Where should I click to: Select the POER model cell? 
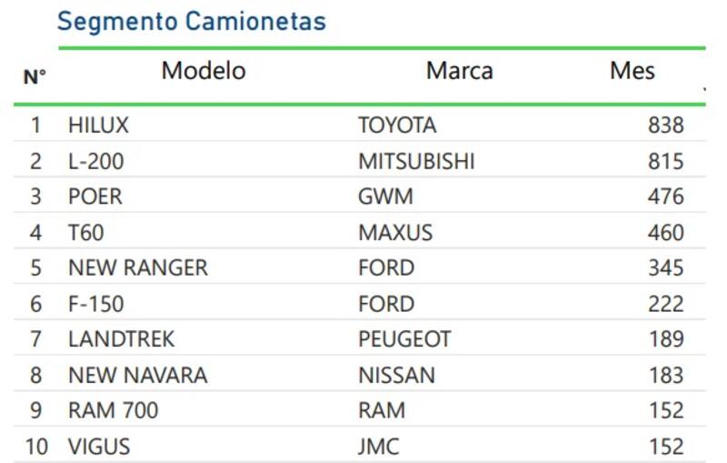pyautogui.click(x=95, y=196)
